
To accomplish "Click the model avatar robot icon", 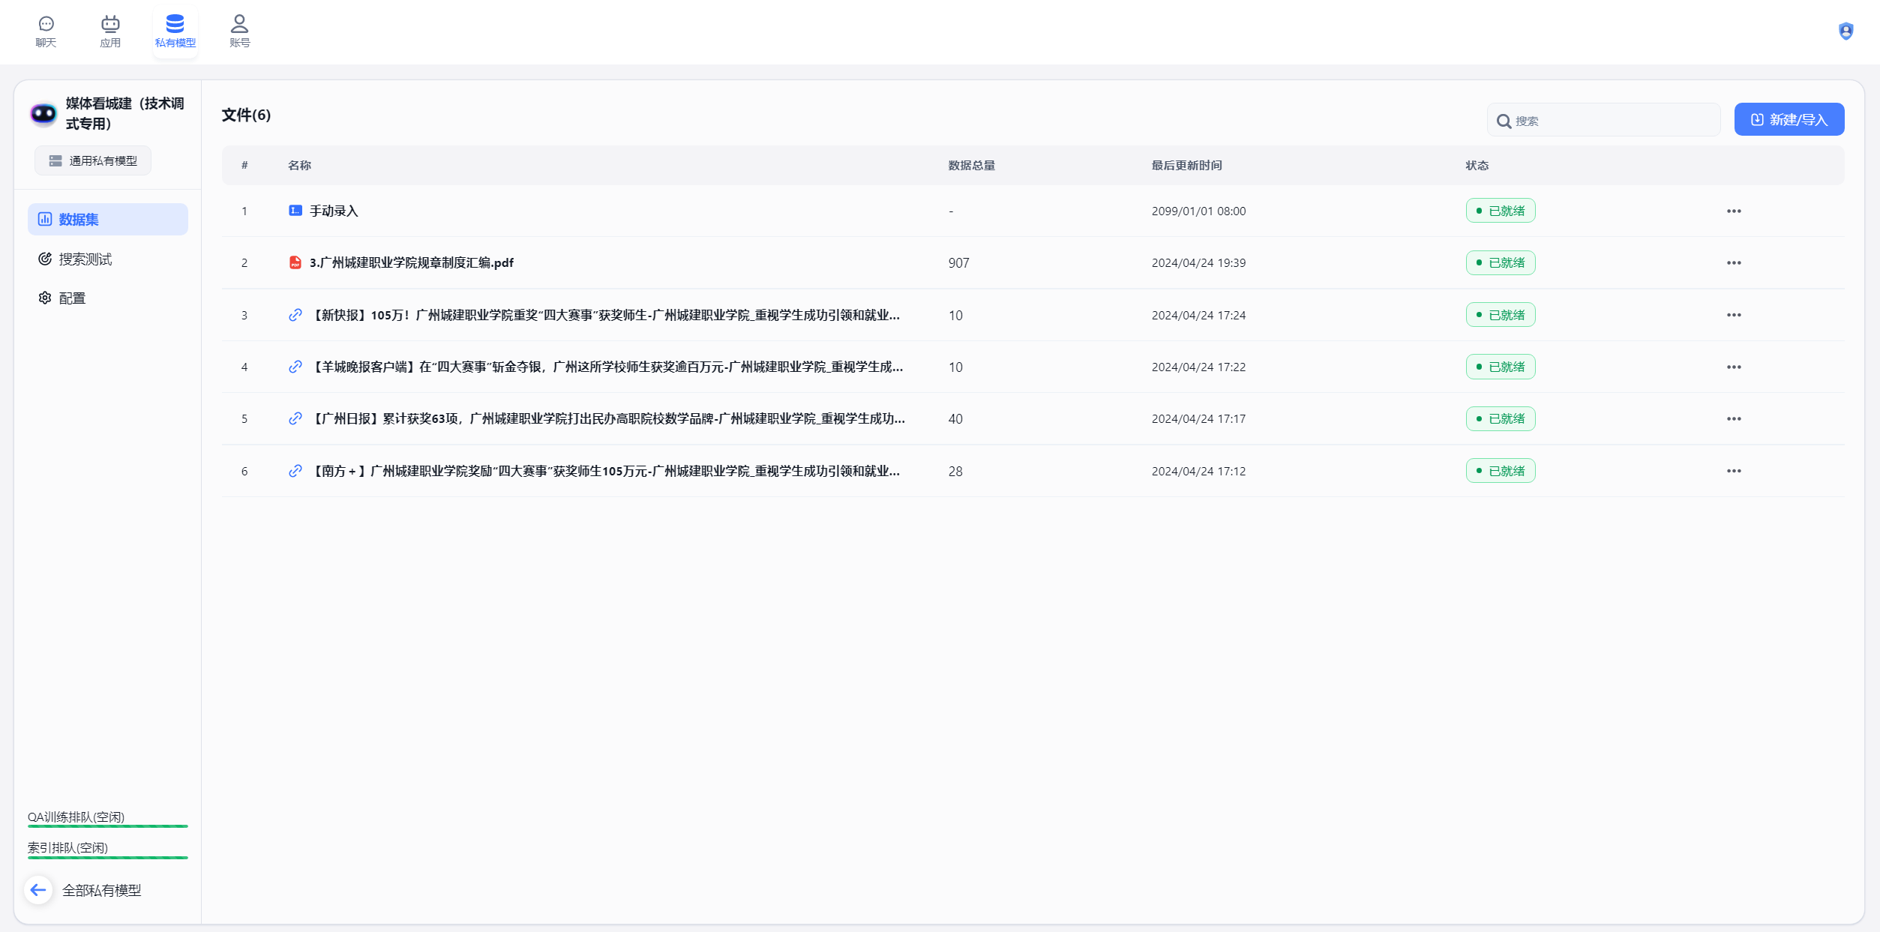I will (x=43, y=113).
